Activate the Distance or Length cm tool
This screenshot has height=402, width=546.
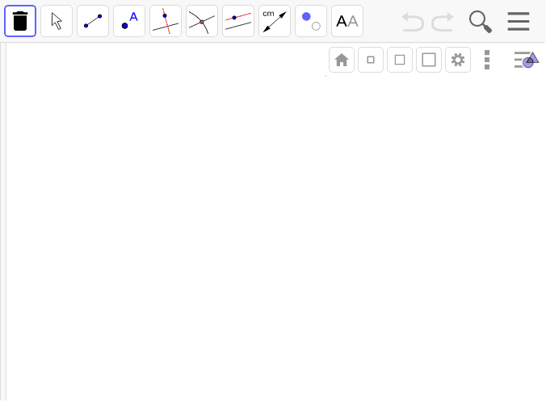(x=275, y=21)
